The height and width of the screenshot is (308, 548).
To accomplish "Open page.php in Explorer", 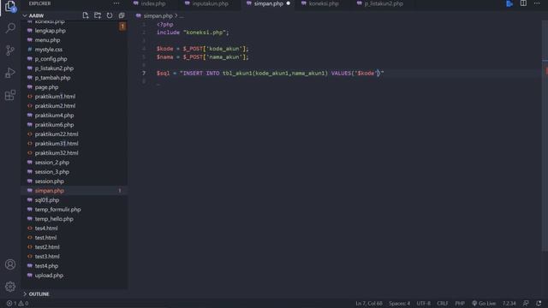I will point(46,87).
